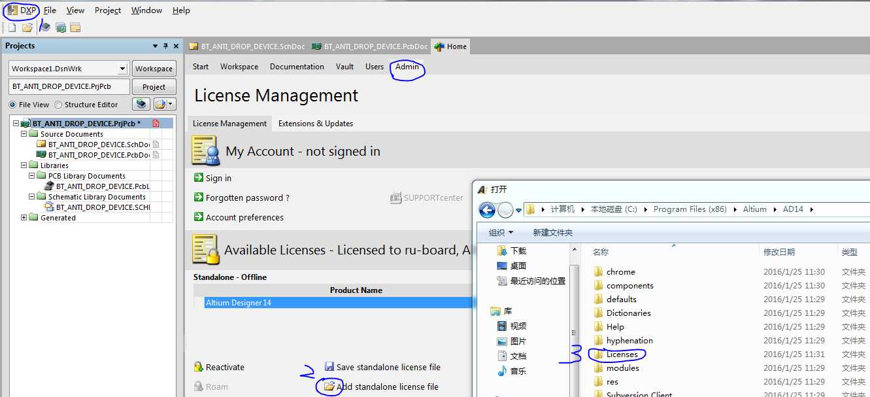Select the Structure Editor radio button

click(x=86, y=105)
